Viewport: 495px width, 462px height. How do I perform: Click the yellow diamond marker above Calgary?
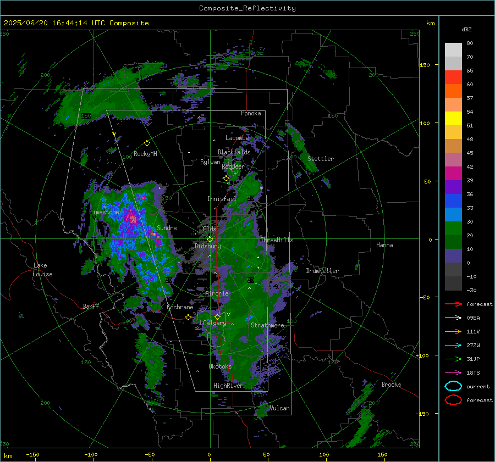217,316
